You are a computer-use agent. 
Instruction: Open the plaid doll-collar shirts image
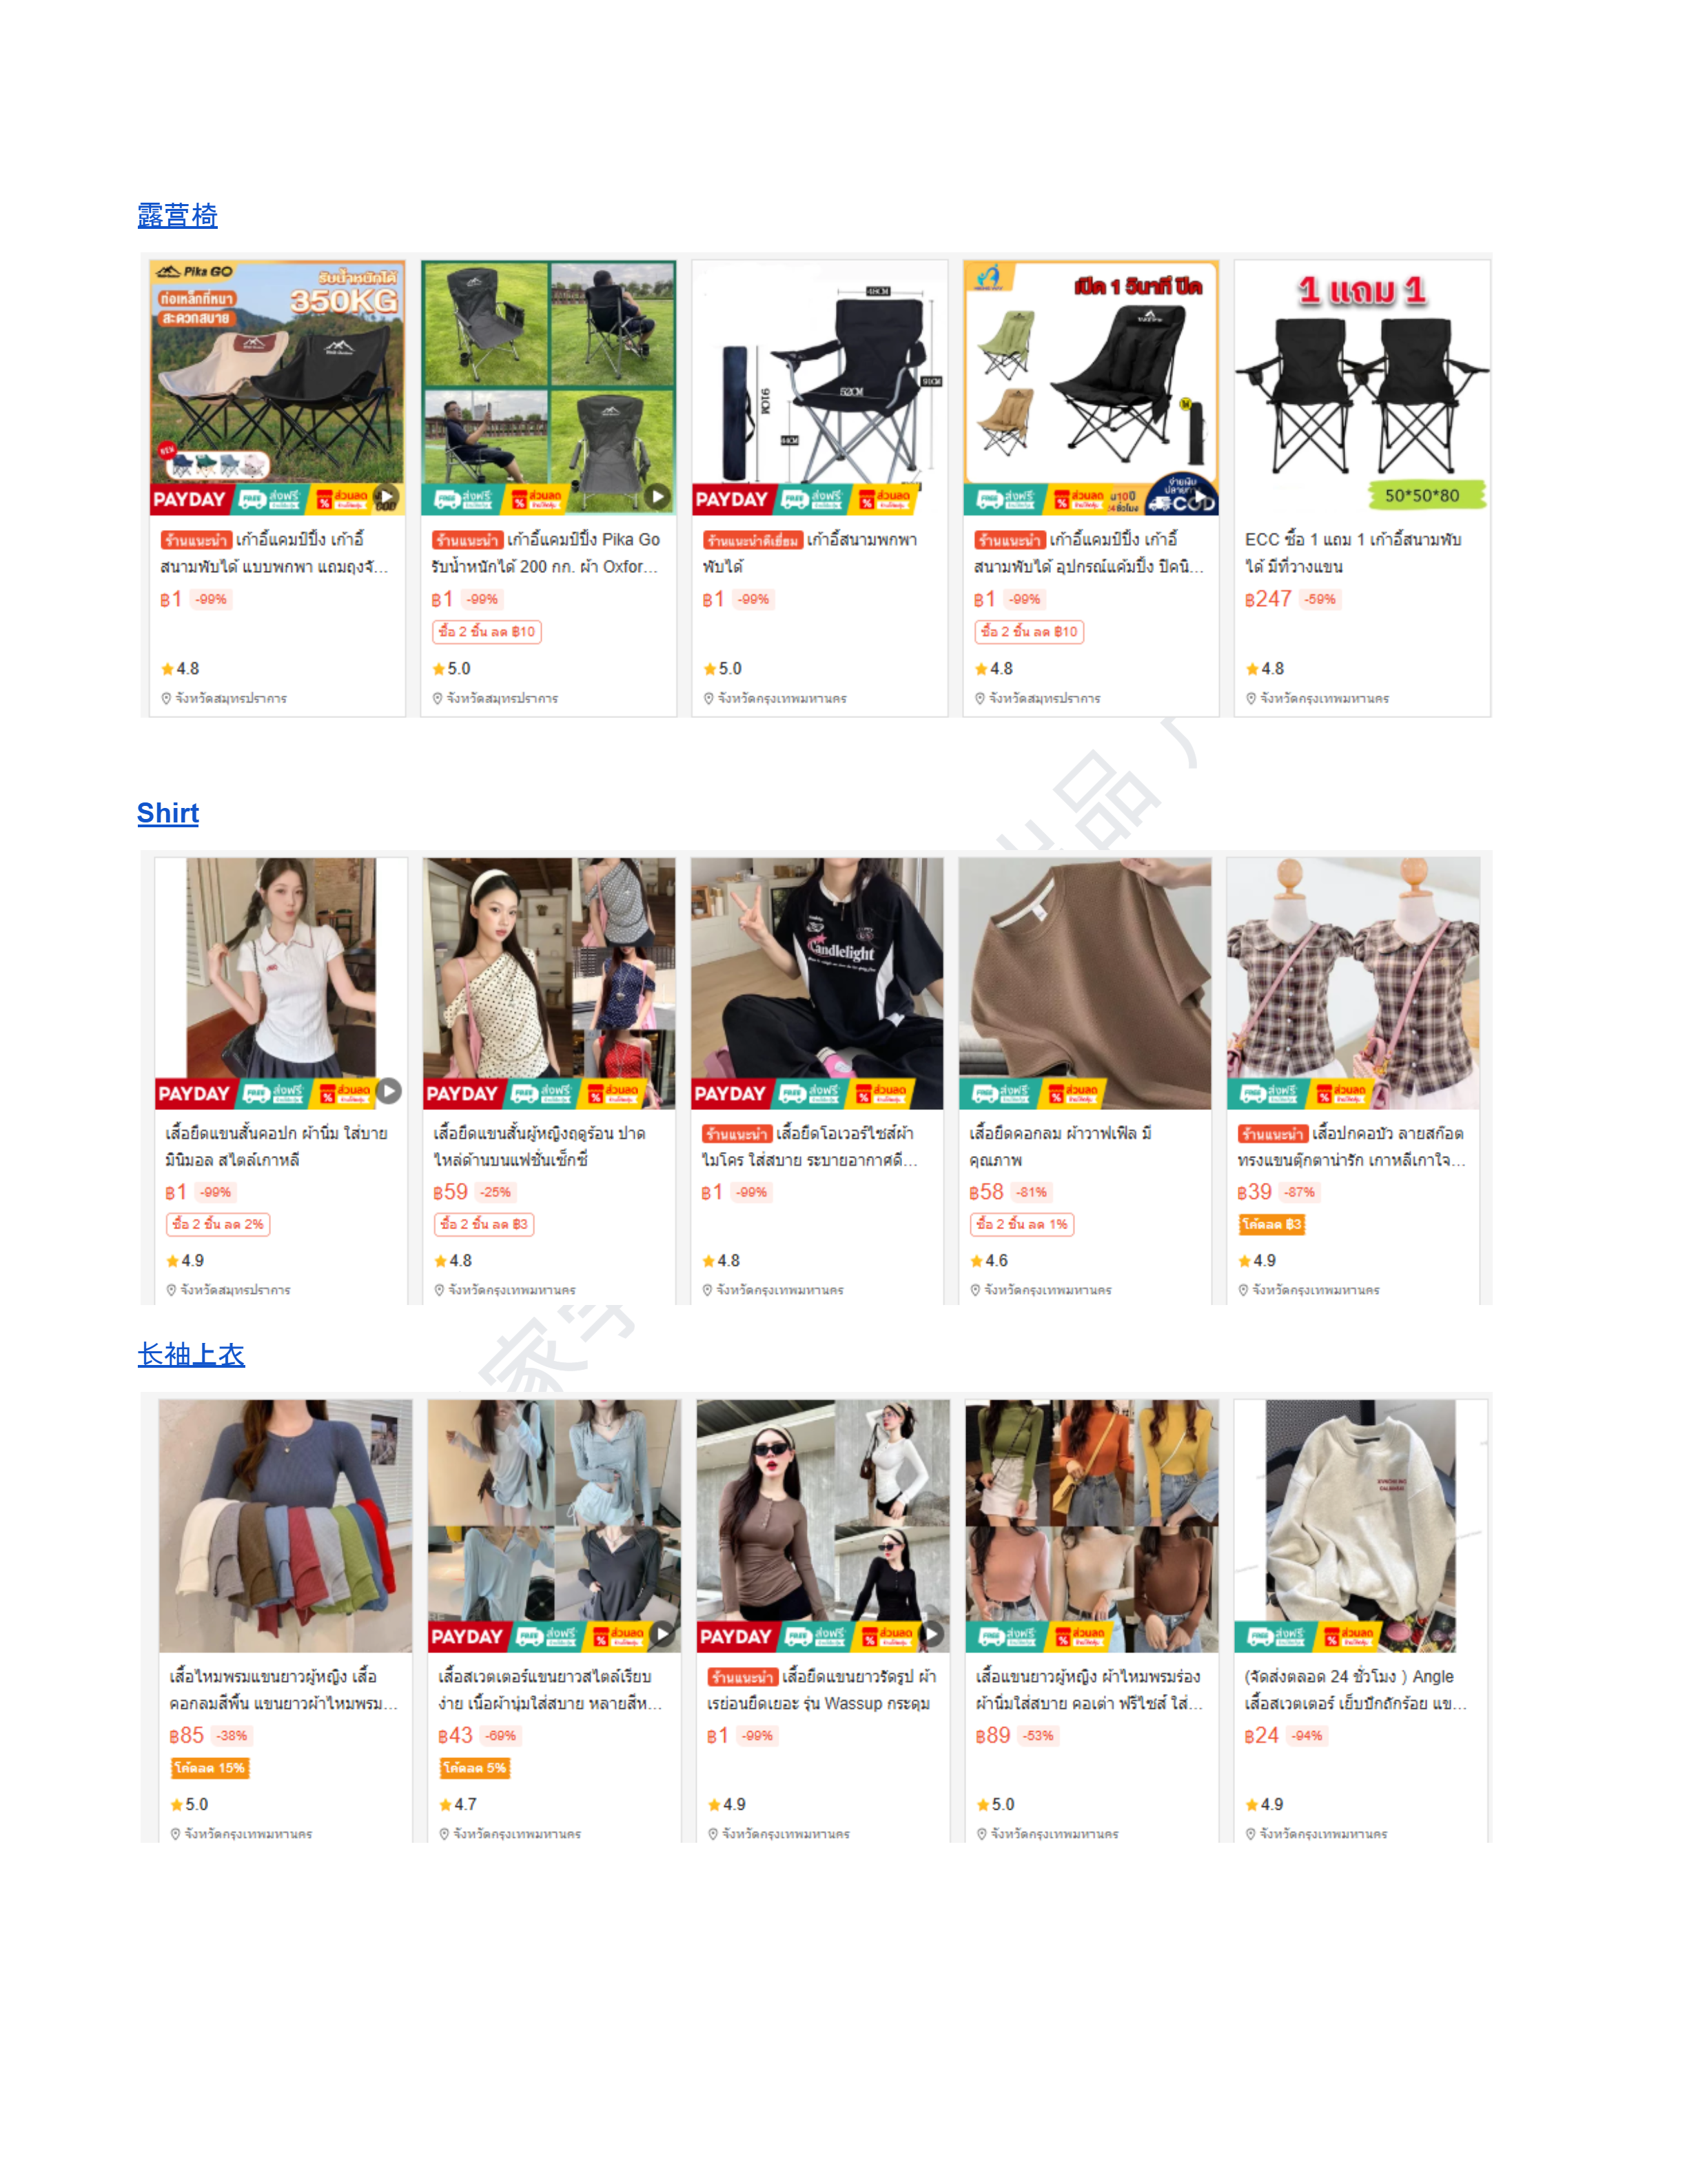(x=1353, y=983)
